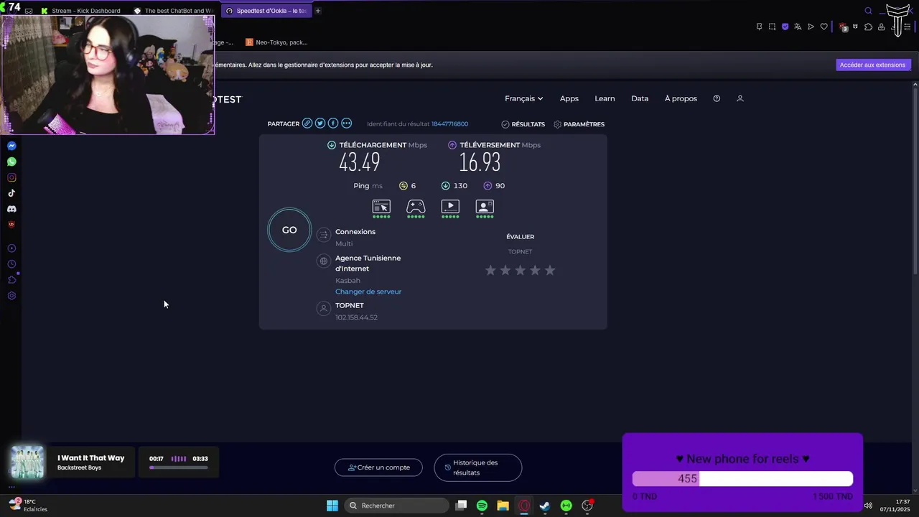Viewport: 919px width, 517px height.
Task: Open the Apps menu item
Action: coord(569,98)
